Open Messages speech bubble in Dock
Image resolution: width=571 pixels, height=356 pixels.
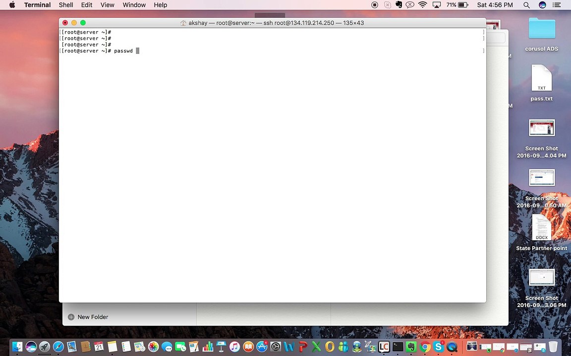coord(167,347)
